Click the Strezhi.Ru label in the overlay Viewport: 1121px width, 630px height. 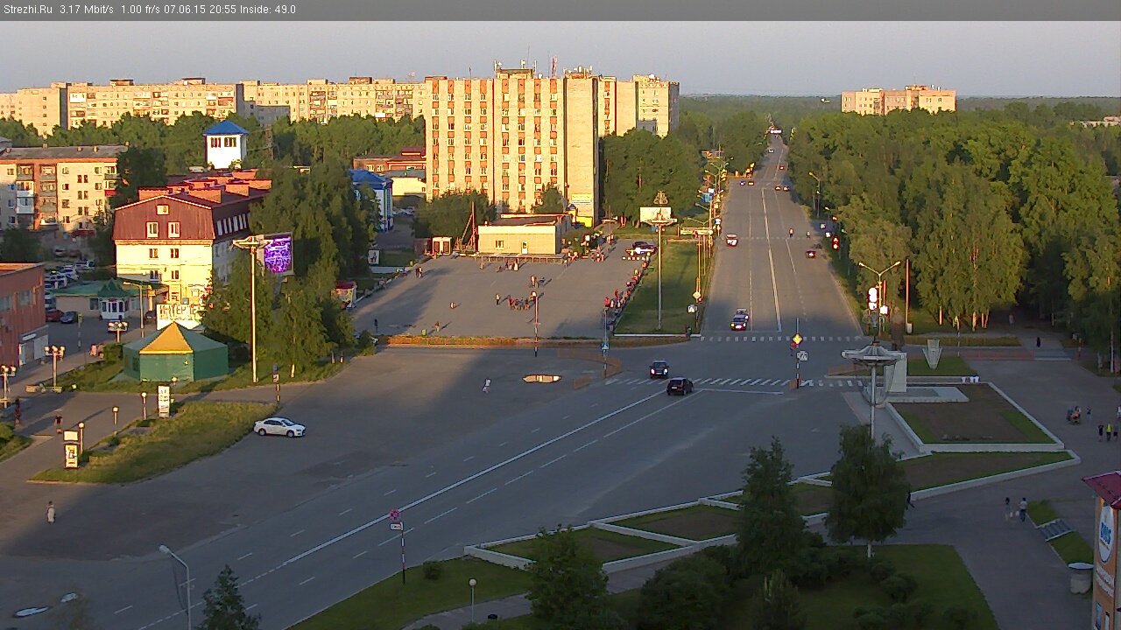(x=28, y=10)
